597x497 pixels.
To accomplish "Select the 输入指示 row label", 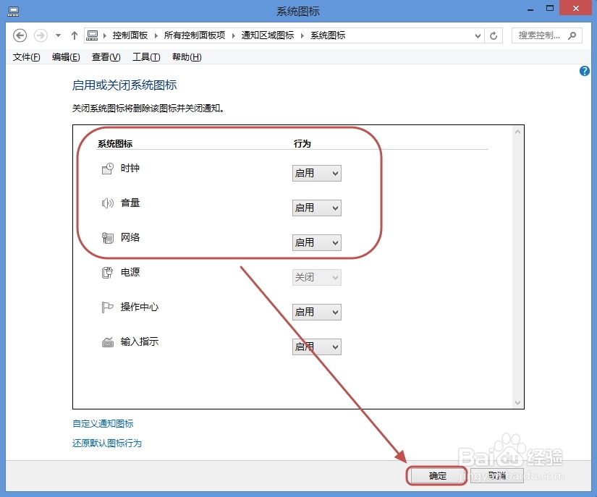I will [x=140, y=341].
